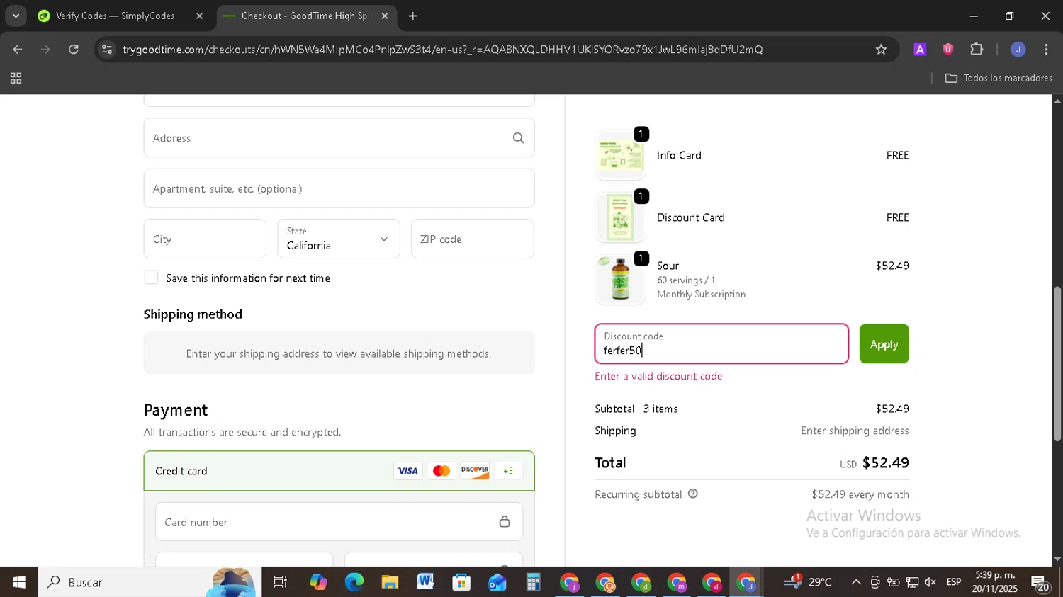The image size is (1063, 597).
Task: Click the Visa card logo
Action: 407,471
